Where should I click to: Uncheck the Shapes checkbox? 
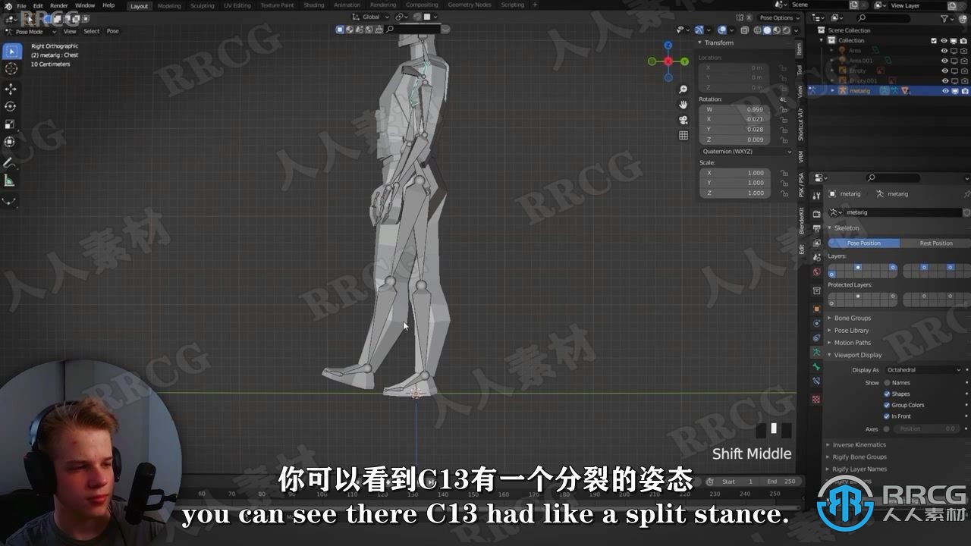tap(887, 394)
